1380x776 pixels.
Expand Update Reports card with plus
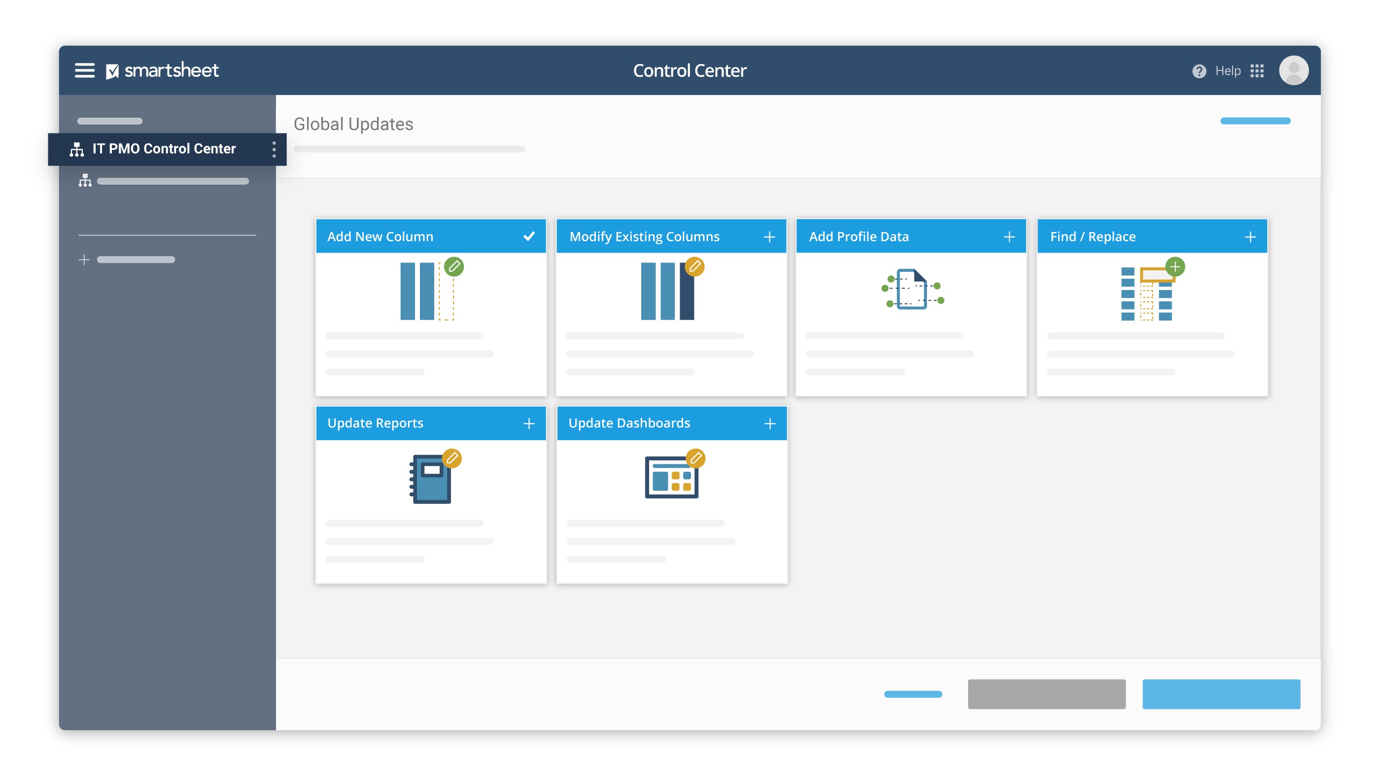(x=529, y=423)
